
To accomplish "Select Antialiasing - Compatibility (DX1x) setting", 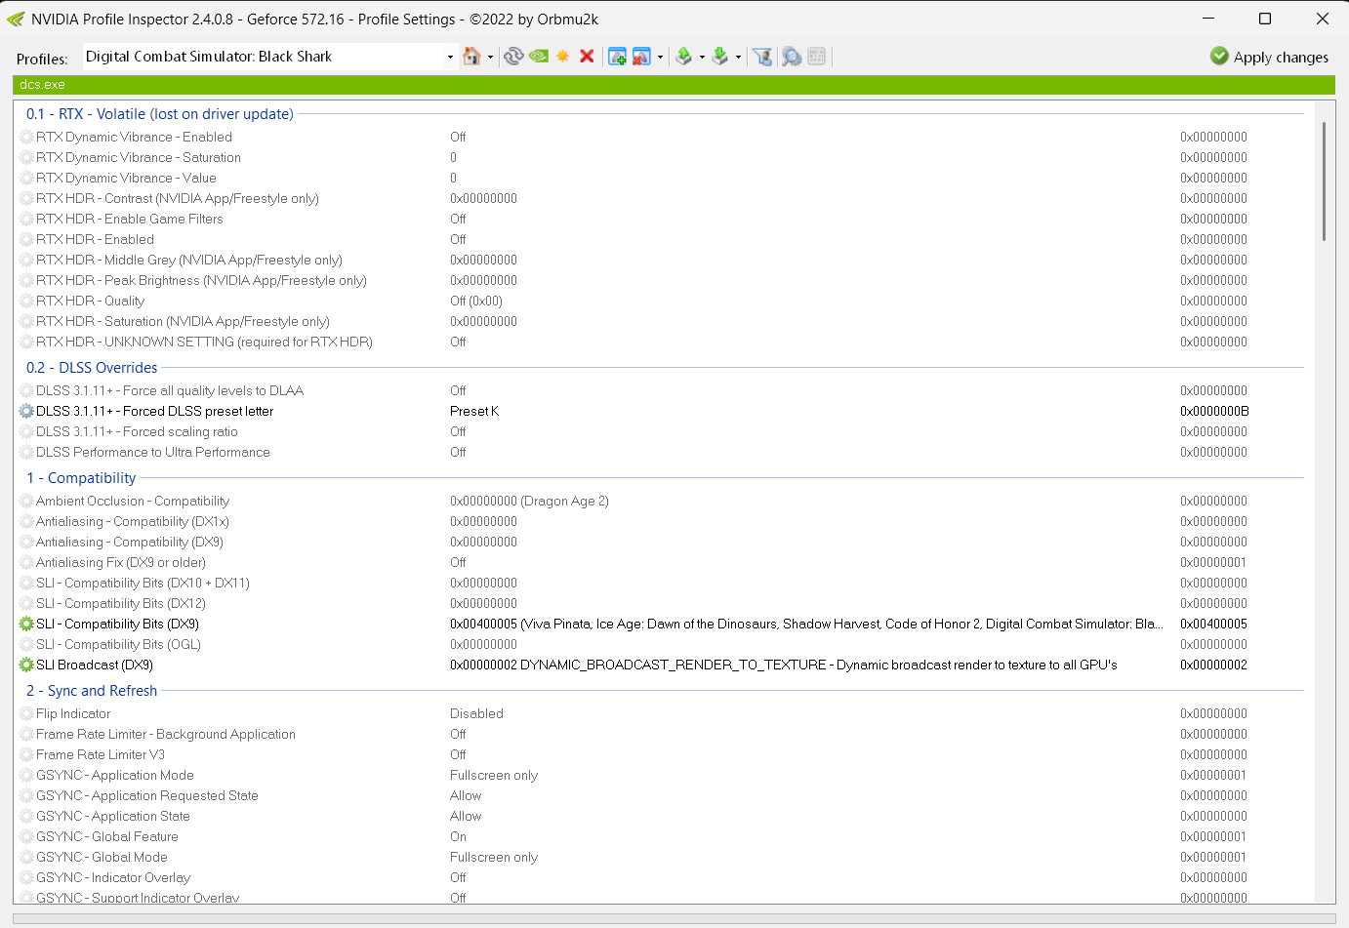I will tap(133, 522).
